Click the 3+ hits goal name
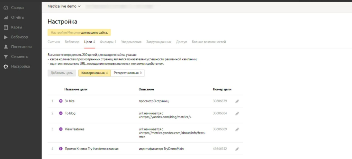Screen dimensions: 352x159 point(70,101)
